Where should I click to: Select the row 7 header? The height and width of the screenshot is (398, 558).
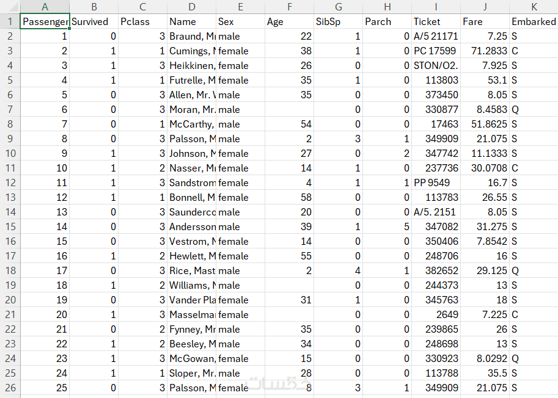click(10, 110)
